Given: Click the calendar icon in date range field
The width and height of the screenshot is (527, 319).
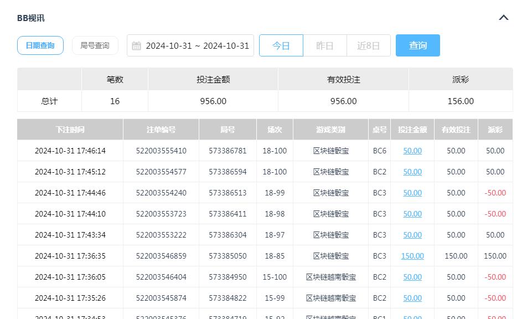Looking at the screenshot, I should (x=137, y=45).
